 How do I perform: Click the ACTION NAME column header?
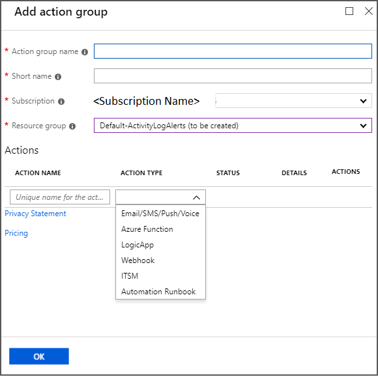pos(38,173)
